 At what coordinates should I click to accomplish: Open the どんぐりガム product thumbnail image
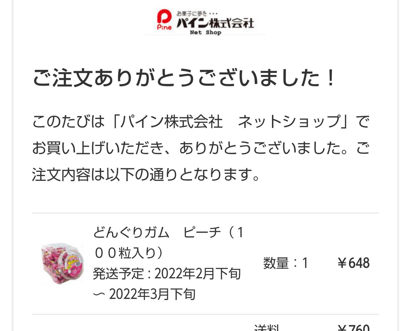[62, 263]
